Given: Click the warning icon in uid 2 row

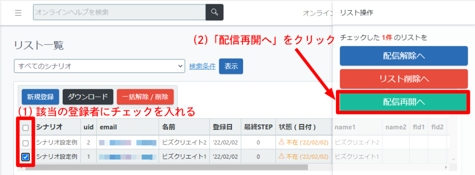Looking at the screenshot, I should [x=282, y=142].
